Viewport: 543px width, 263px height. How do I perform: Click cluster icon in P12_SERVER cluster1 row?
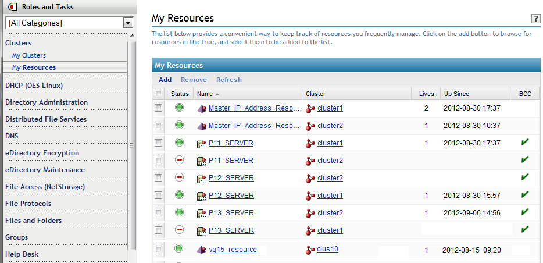(x=310, y=197)
